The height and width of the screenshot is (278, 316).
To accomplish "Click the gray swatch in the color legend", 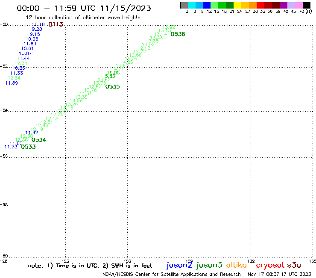I will point(184,5).
